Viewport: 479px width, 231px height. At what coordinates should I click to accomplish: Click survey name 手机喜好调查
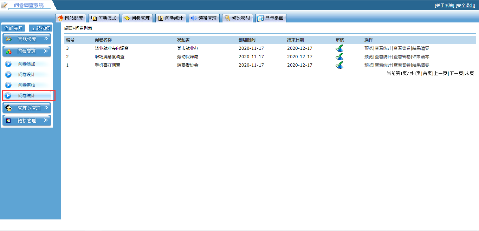pos(108,65)
